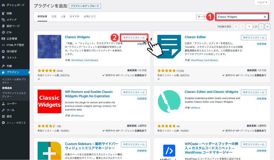Open the Classic Widgets plugin title link

(77, 37)
